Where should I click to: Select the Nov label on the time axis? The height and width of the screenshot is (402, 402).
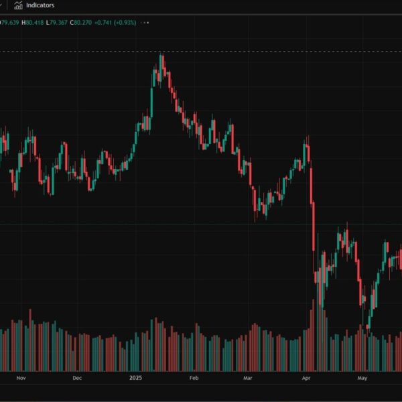(x=19, y=378)
